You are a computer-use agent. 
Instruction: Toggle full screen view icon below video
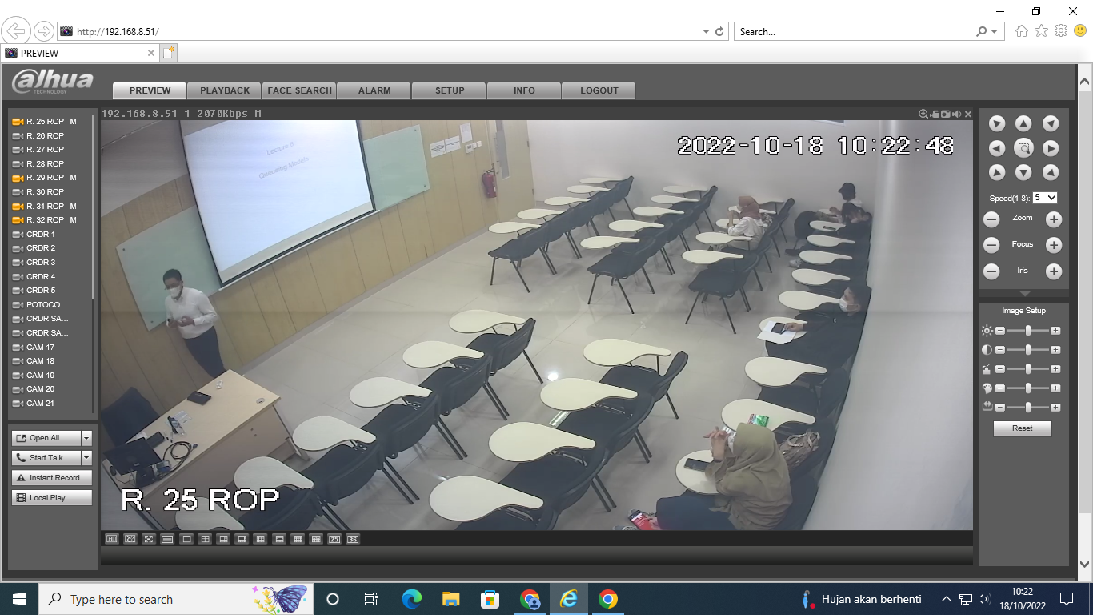click(149, 539)
